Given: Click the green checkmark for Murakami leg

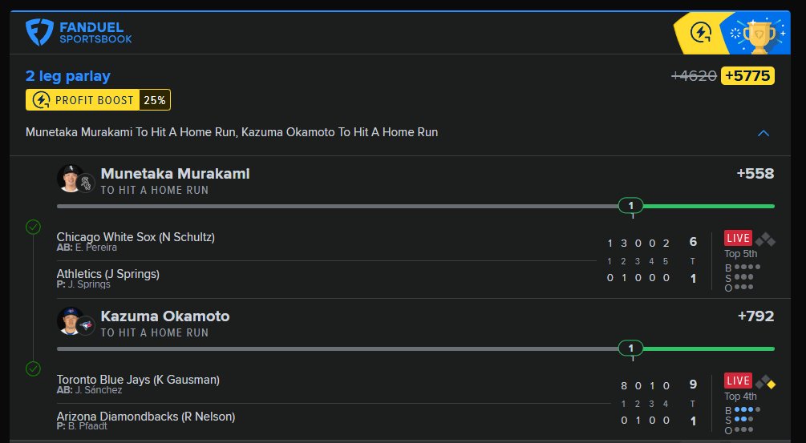Looking at the screenshot, I should [34, 227].
